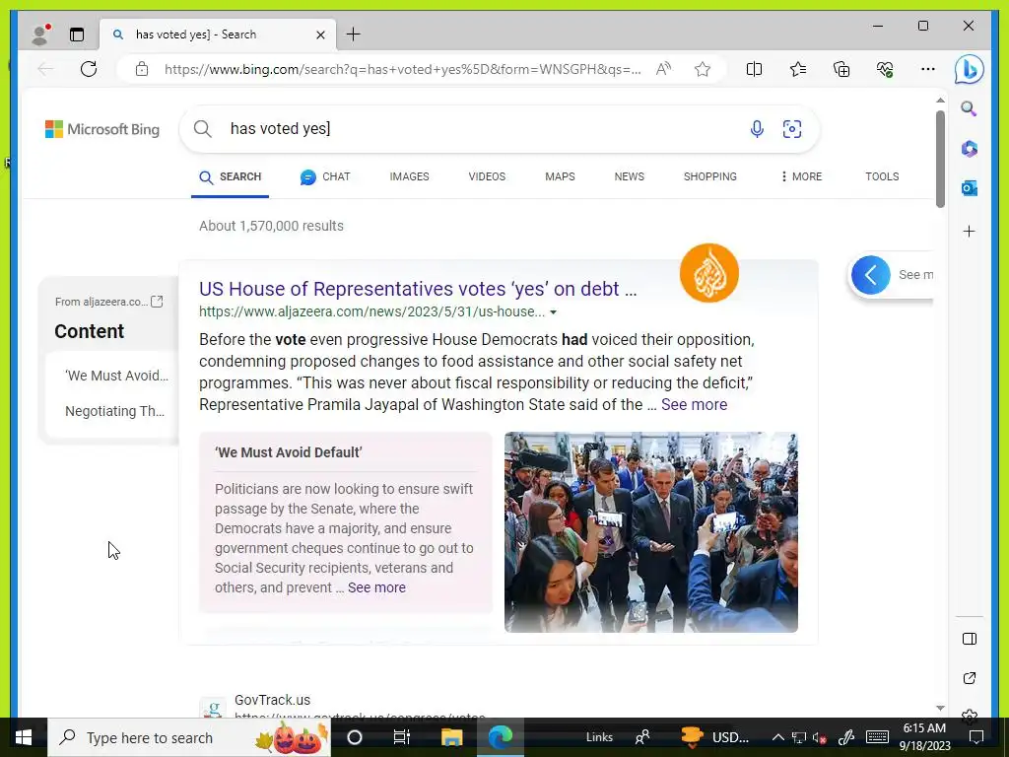
Task: Jump to 'We Must Avoid...' content section
Action: (116, 376)
